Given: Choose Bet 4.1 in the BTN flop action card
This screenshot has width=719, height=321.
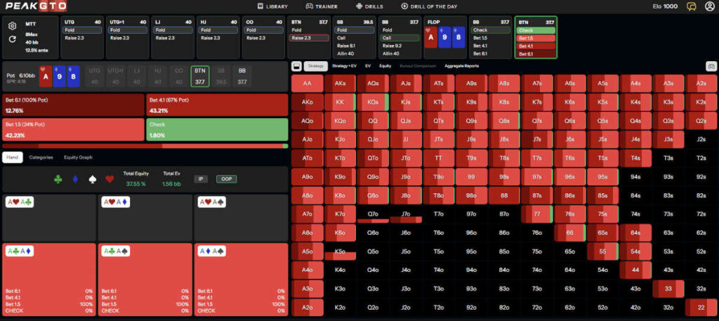Looking at the screenshot, I should coord(536,46).
